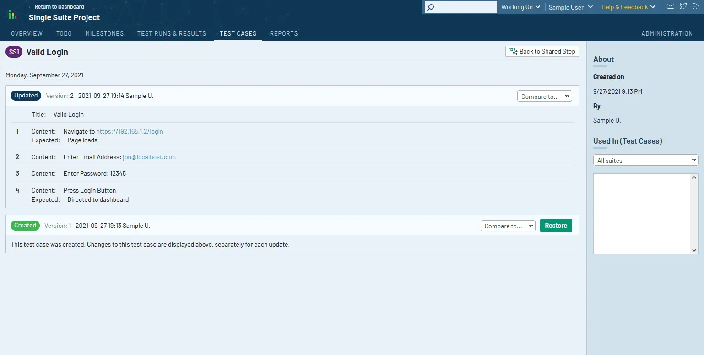Click the scroll down arrow in Used In list

click(694, 250)
